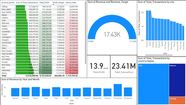The width and height of the screenshot is (186, 105).
Task: Click the Blue Label brand name
Action: pyautogui.click(x=6, y=9)
